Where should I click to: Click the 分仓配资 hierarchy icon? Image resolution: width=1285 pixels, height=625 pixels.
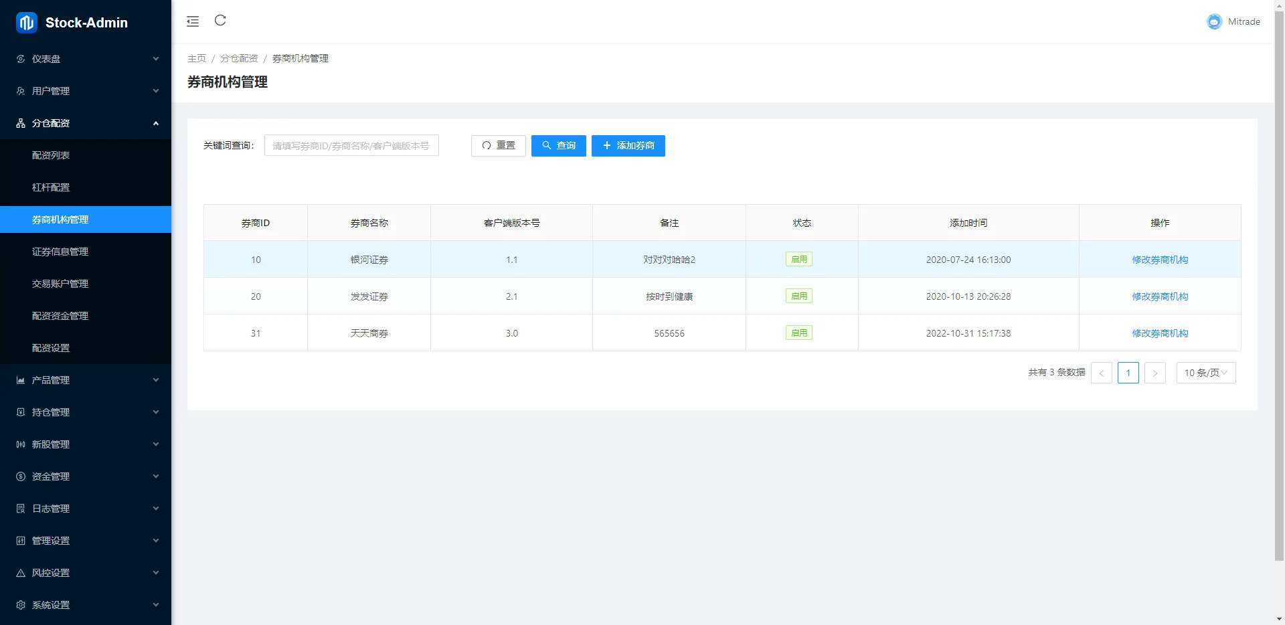(21, 123)
